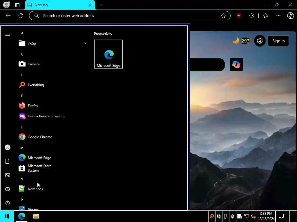
Task: Select the C letter group header
Action: point(22,54)
